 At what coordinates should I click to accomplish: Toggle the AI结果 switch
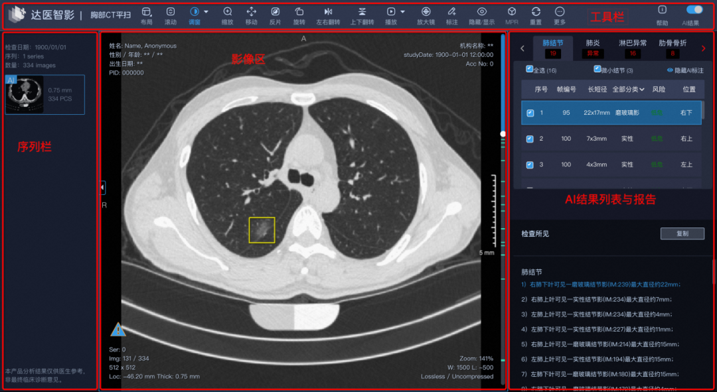pyautogui.click(x=694, y=9)
